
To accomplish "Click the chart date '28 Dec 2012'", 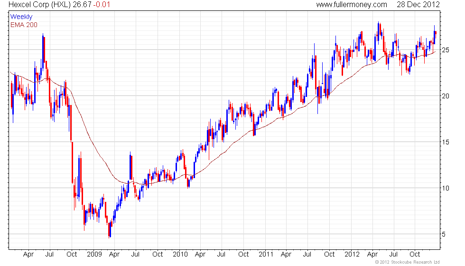I will click(418, 5).
